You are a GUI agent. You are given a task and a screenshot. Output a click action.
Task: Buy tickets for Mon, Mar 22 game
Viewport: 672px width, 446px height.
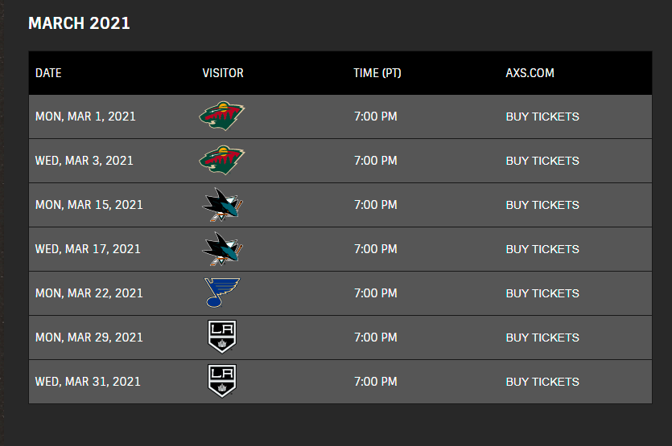542,293
